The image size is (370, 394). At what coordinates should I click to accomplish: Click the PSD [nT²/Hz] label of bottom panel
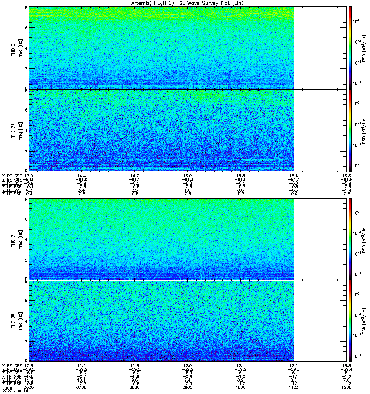tap(364, 321)
